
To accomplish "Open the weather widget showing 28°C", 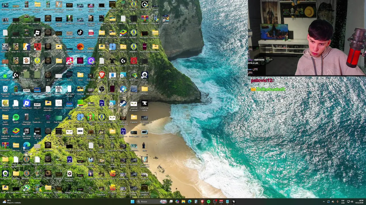I will click(11, 202).
